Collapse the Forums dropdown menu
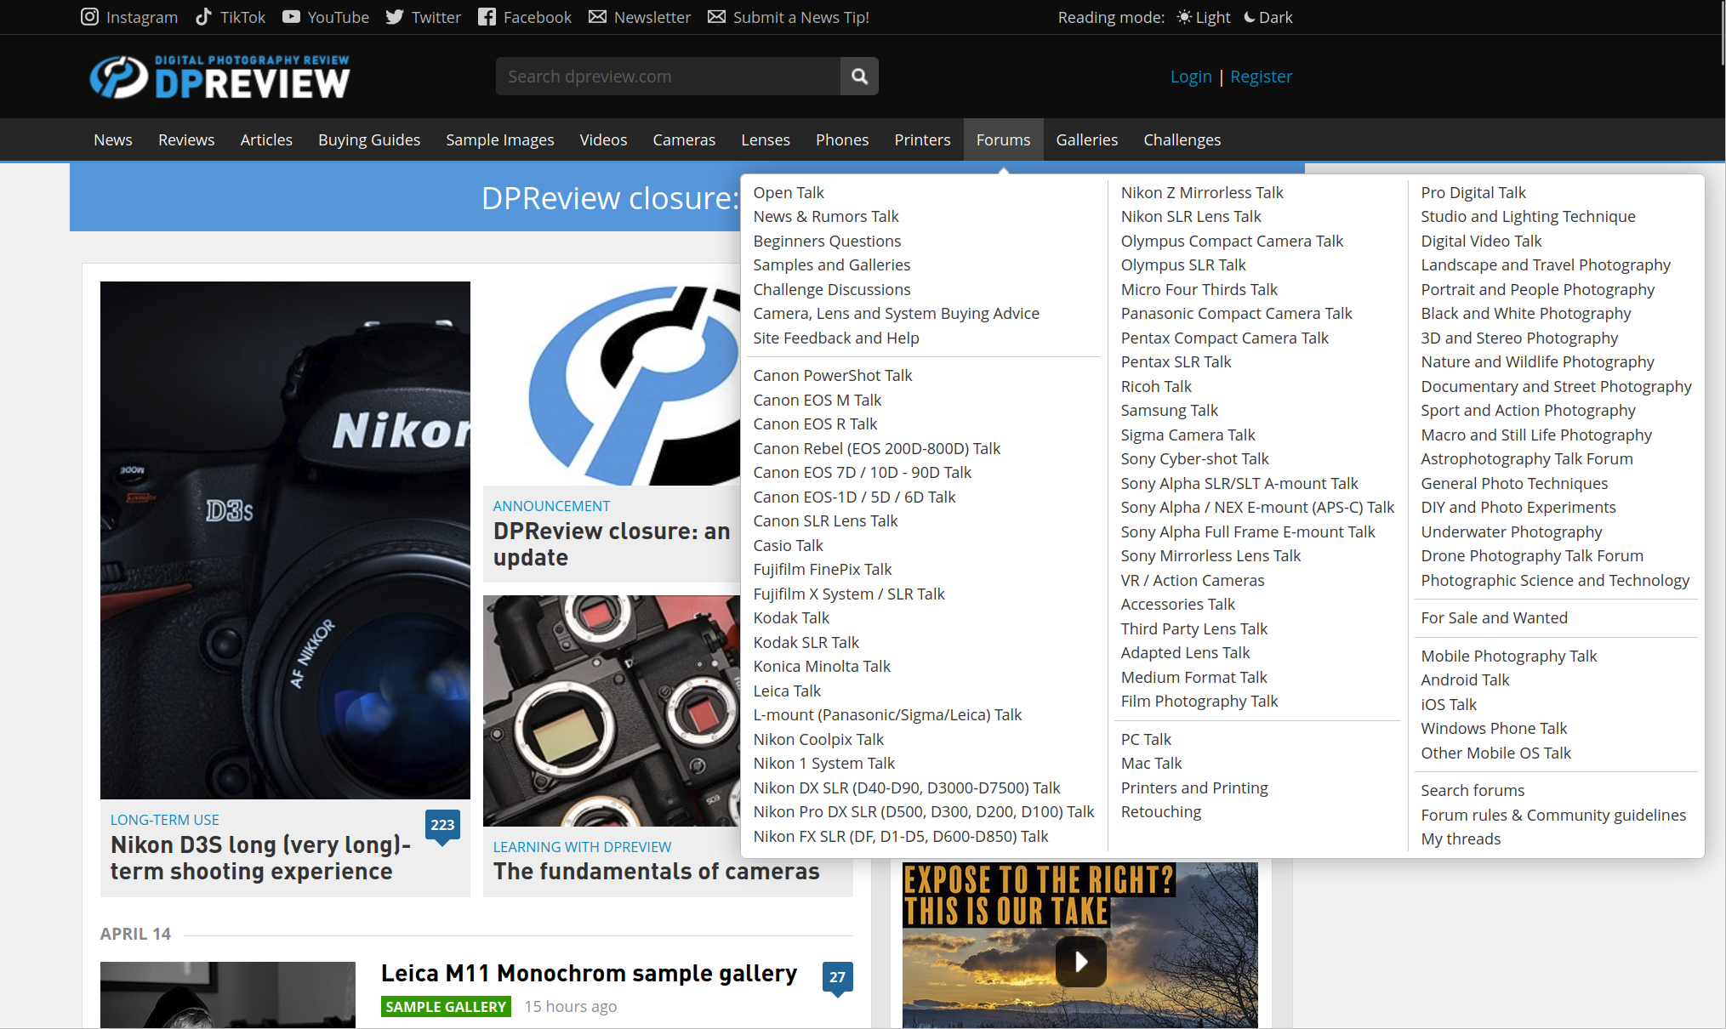Viewport: 1726px width, 1029px height. tap(1003, 139)
